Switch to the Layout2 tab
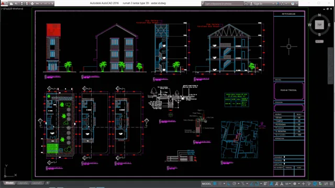This screenshot has width=335, height=188. pos(23,183)
